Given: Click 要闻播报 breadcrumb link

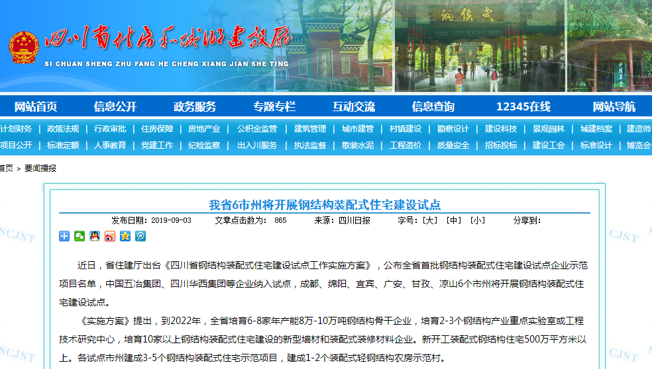Looking at the screenshot, I should (40, 169).
